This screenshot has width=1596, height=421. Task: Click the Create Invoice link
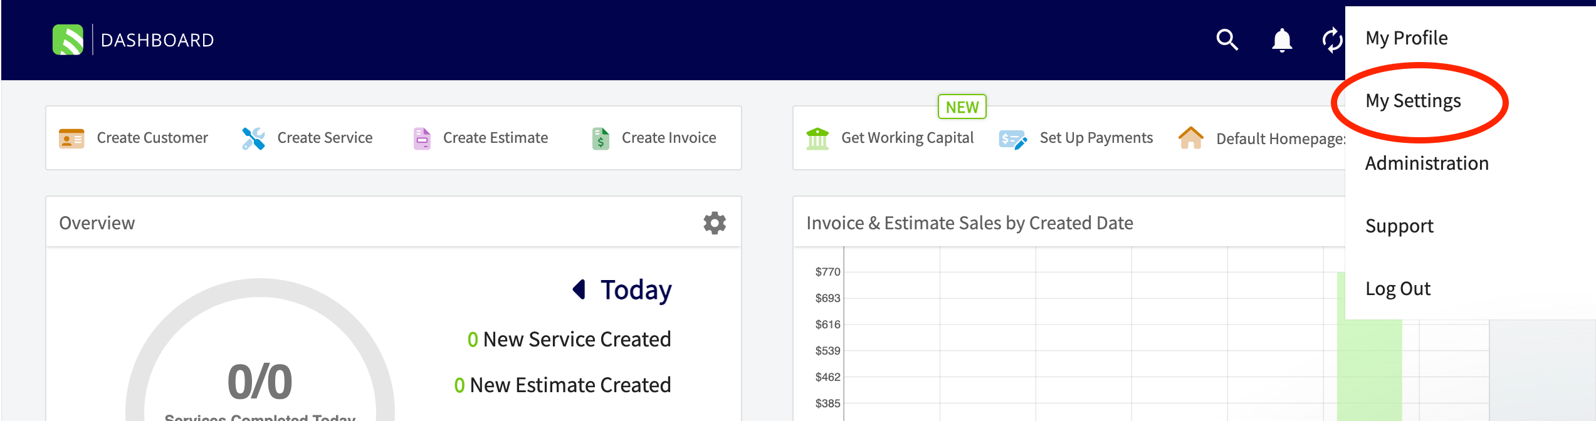[x=669, y=138]
